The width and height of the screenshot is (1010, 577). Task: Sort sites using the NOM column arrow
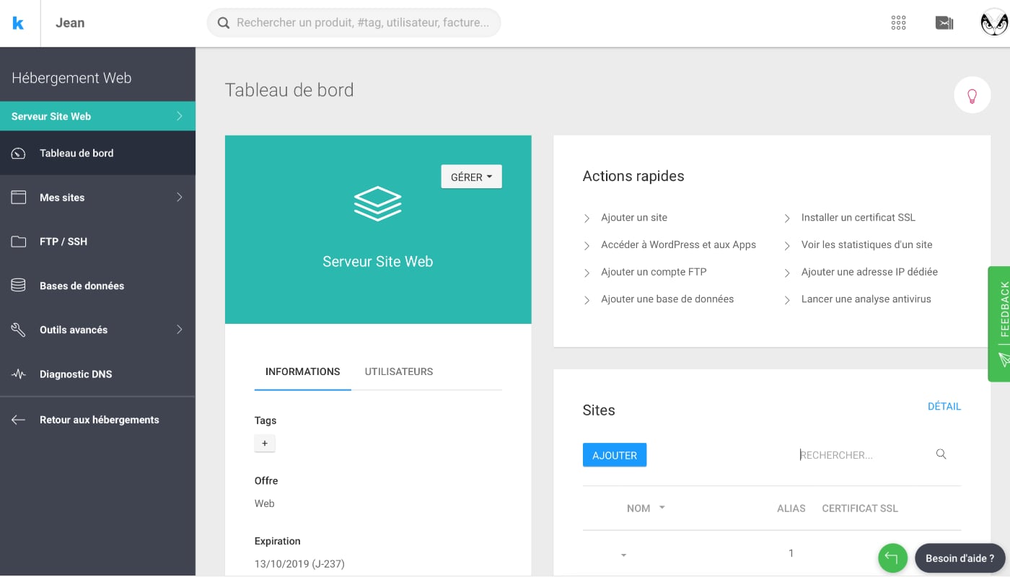(x=662, y=508)
